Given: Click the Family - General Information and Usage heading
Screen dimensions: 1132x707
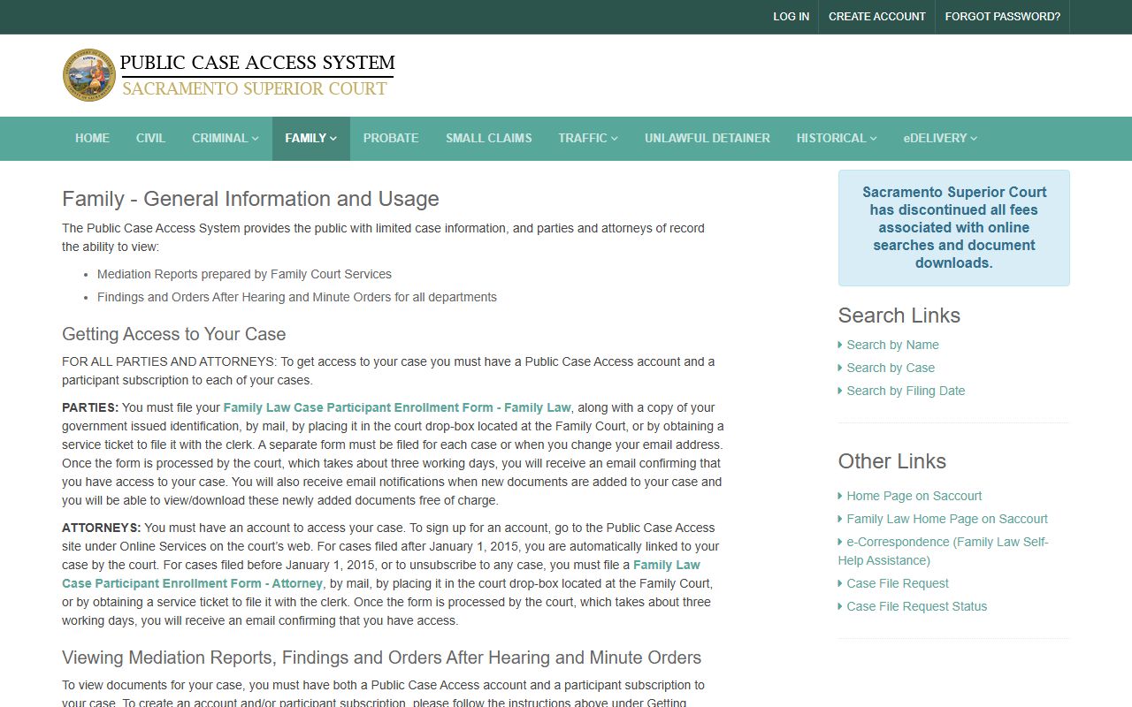Looking at the screenshot, I should 250,199.
